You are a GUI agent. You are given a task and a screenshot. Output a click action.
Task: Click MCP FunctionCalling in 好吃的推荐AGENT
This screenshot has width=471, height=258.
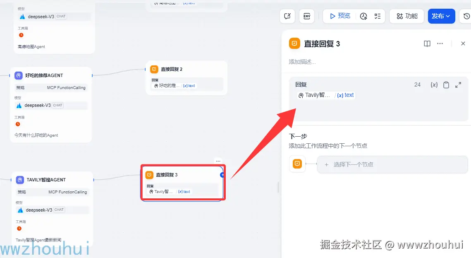tap(66, 88)
